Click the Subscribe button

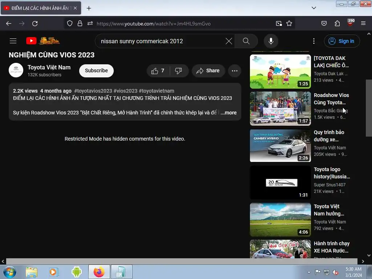coord(96,71)
